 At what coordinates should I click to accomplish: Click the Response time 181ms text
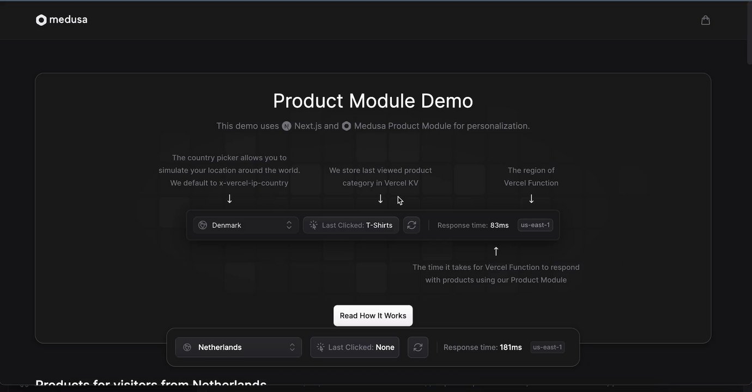pos(483,347)
